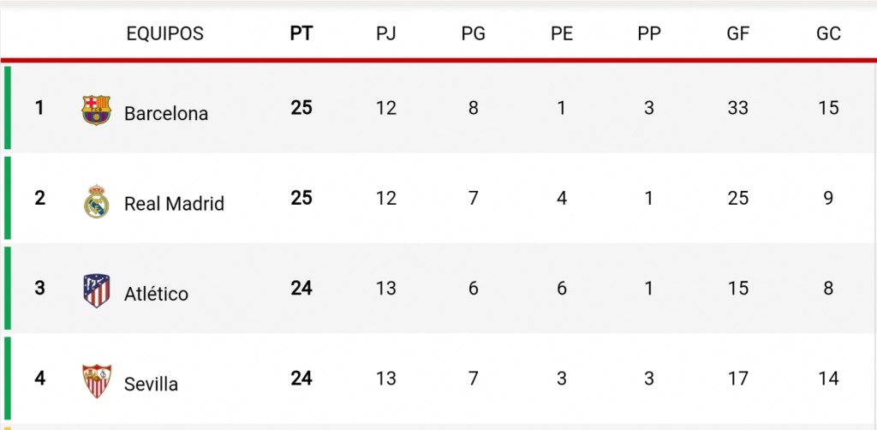Click the PE column header
The image size is (877, 430).
point(562,33)
